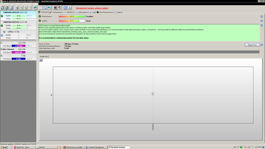This screenshot has width=265, height=149.
Task: Click the G: free space (? GB) bar
Action: 19,59
